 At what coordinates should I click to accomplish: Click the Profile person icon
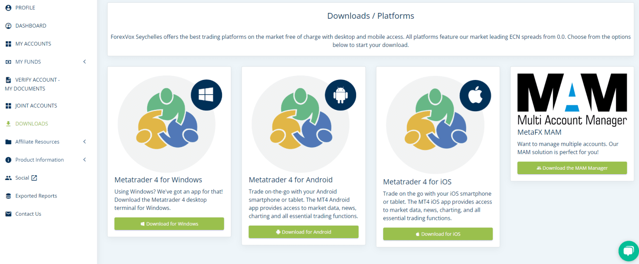[8, 8]
